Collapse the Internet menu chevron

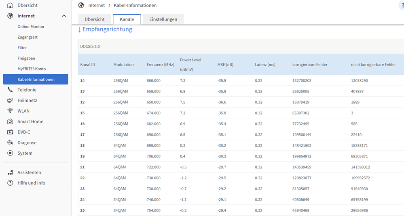(64, 16)
